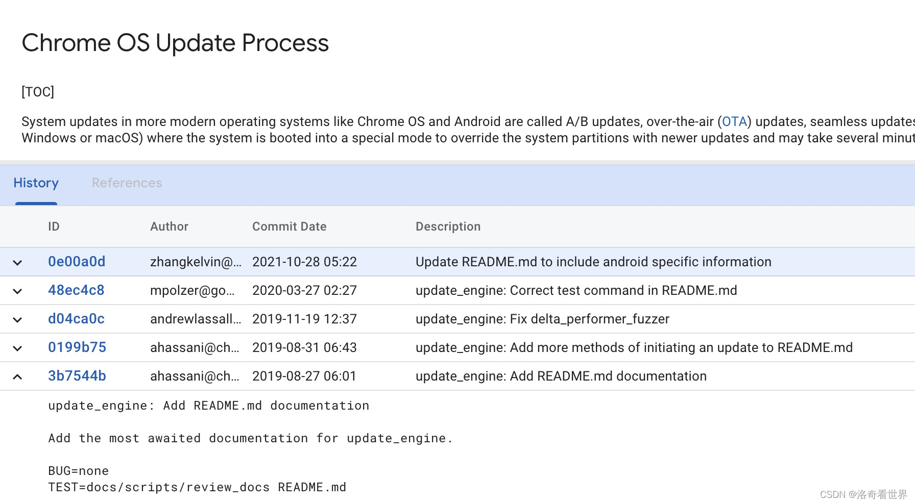
Task: Click the 'Chrome OS Update Process' heading
Action: 175,43
